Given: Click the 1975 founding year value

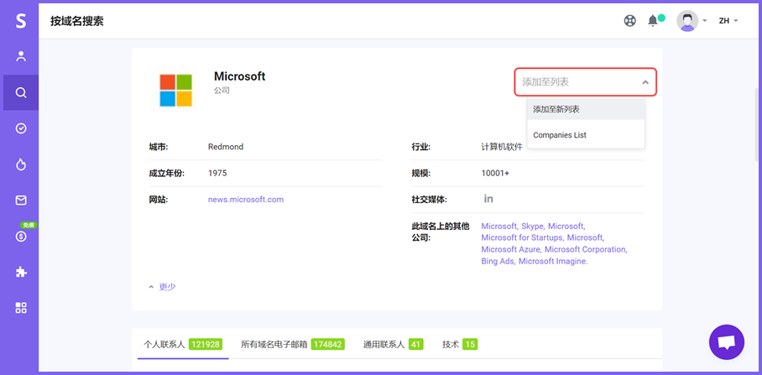Looking at the screenshot, I should tap(217, 173).
